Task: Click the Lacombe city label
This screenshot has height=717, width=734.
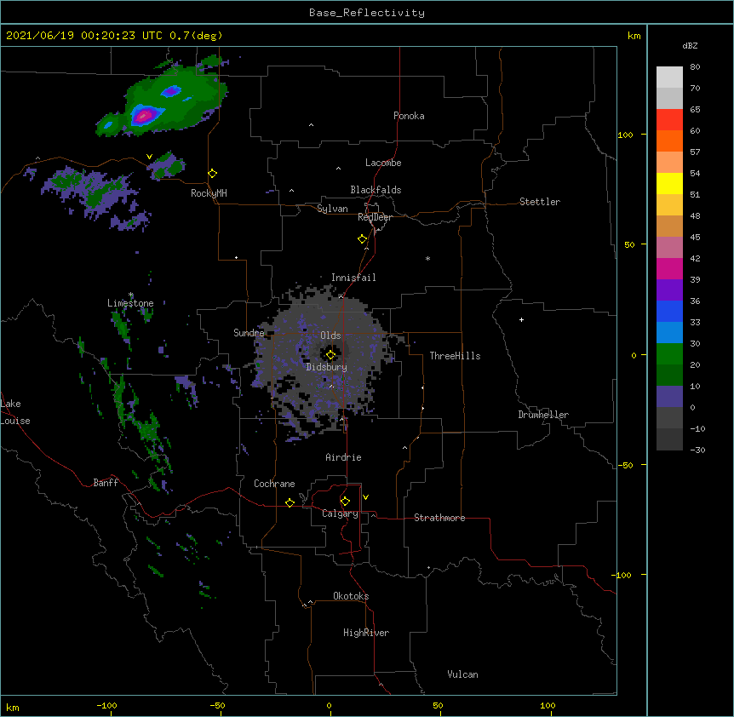Action: pos(383,163)
